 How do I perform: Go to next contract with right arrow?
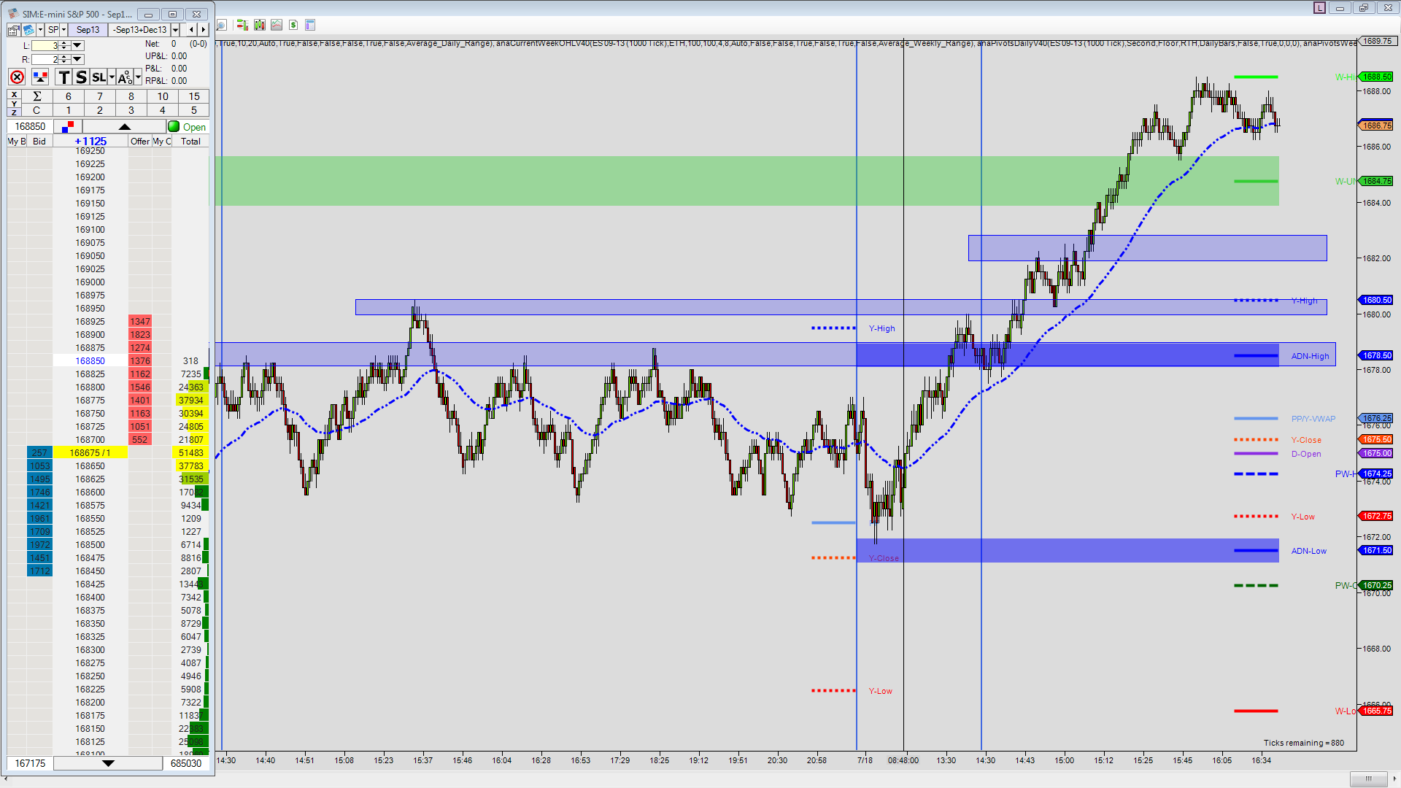[x=204, y=30]
